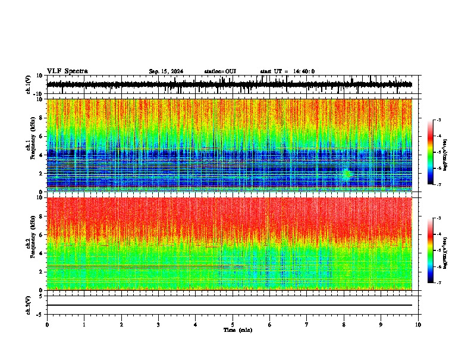471x364 pixels.
Task: Click the '2' kHz tick of ch.1 spectrogram
Action: [41, 173]
